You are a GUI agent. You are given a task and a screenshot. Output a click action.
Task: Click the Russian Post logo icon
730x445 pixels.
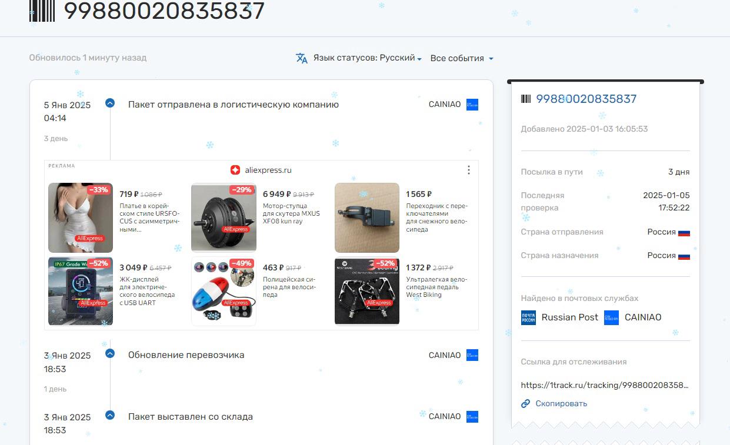click(x=528, y=317)
